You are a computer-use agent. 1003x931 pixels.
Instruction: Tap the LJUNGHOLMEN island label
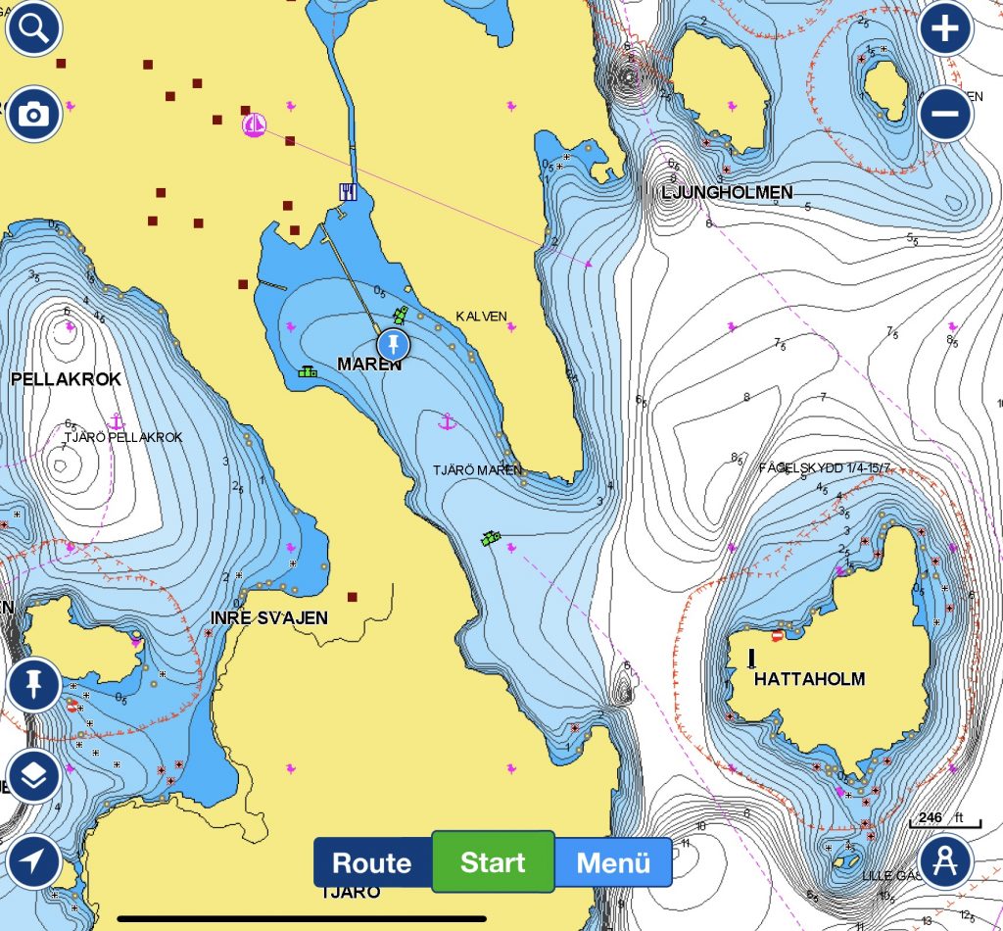[x=727, y=192]
